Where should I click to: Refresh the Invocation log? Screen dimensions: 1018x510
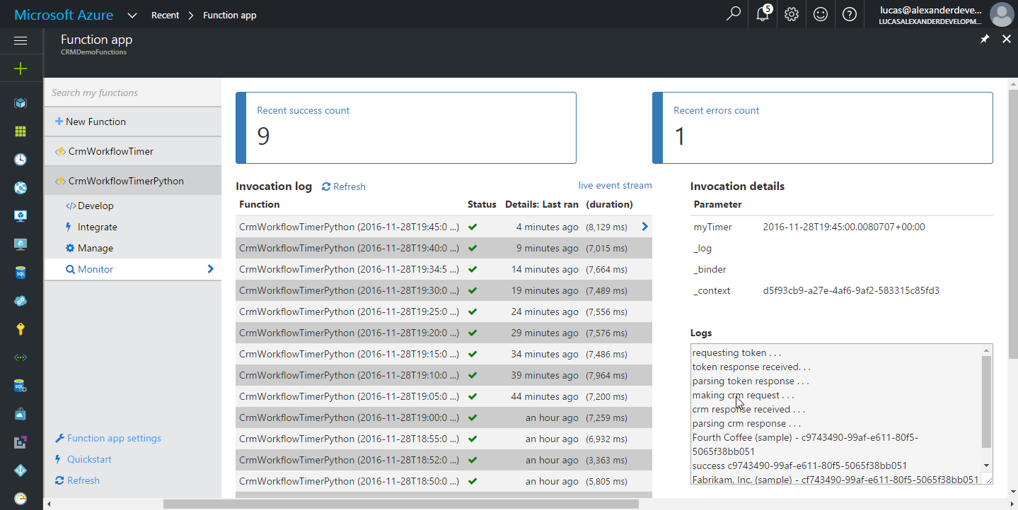tap(344, 186)
